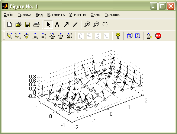
Task: Activate the zoom out magnifier
Action: pyautogui.click(x=96, y=24)
